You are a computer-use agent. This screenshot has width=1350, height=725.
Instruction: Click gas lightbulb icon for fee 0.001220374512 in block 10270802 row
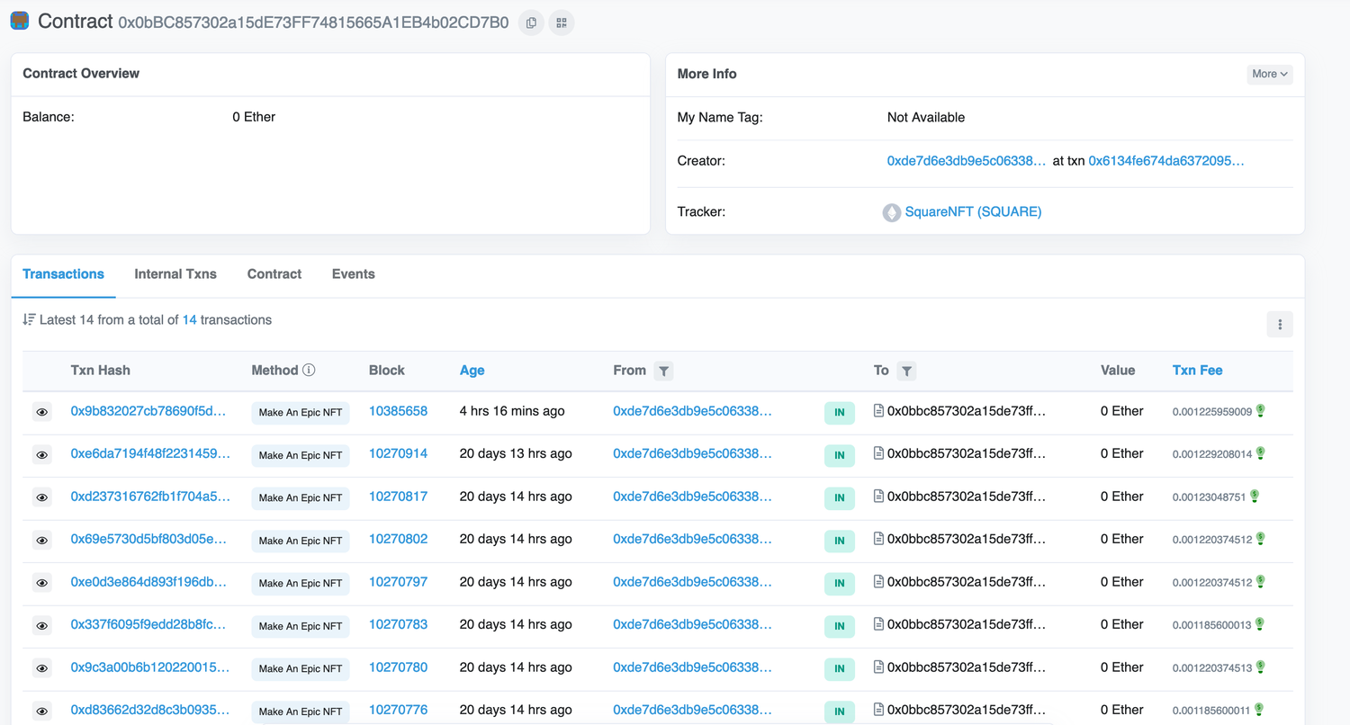pos(1261,539)
